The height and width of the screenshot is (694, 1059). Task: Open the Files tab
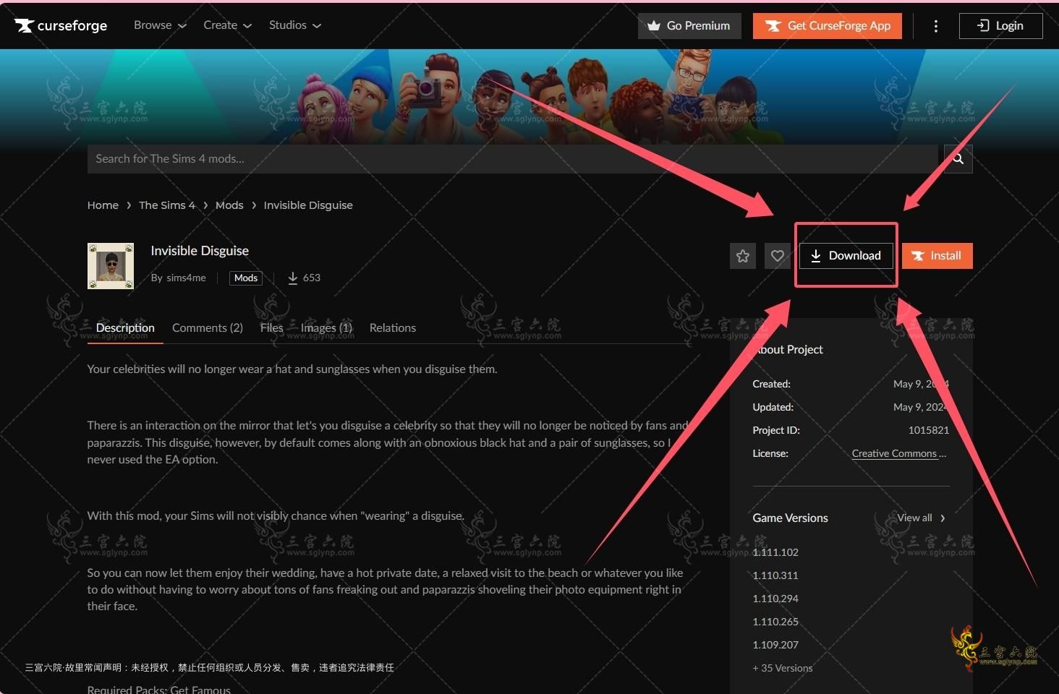click(x=272, y=328)
